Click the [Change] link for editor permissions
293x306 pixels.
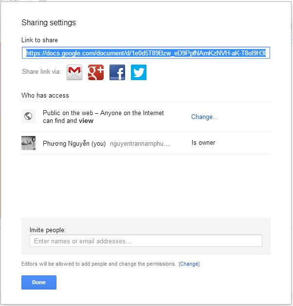click(189, 264)
